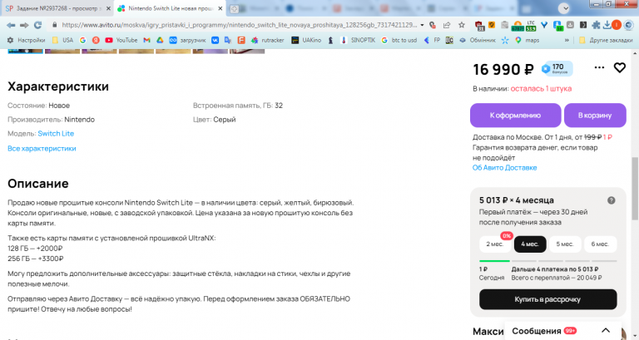This screenshot has width=639, height=340.
Task: Open a new browser tab
Action: pos(234,8)
